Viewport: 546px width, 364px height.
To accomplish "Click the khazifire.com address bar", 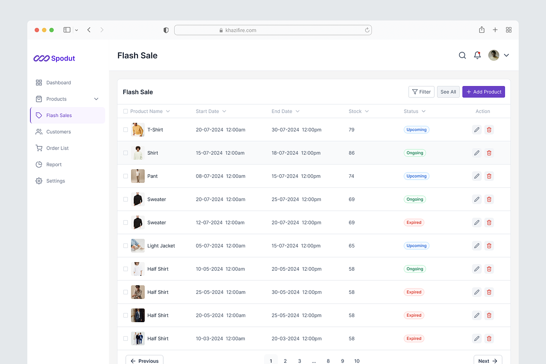I will pyautogui.click(x=273, y=30).
